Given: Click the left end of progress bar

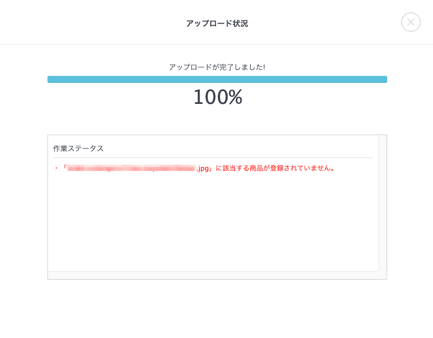Looking at the screenshot, I should coord(50,80).
